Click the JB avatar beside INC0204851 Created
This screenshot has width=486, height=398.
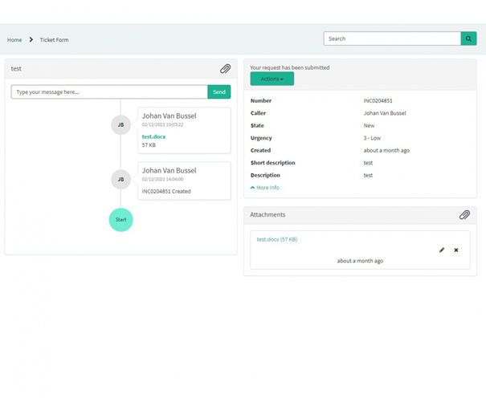point(120,180)
